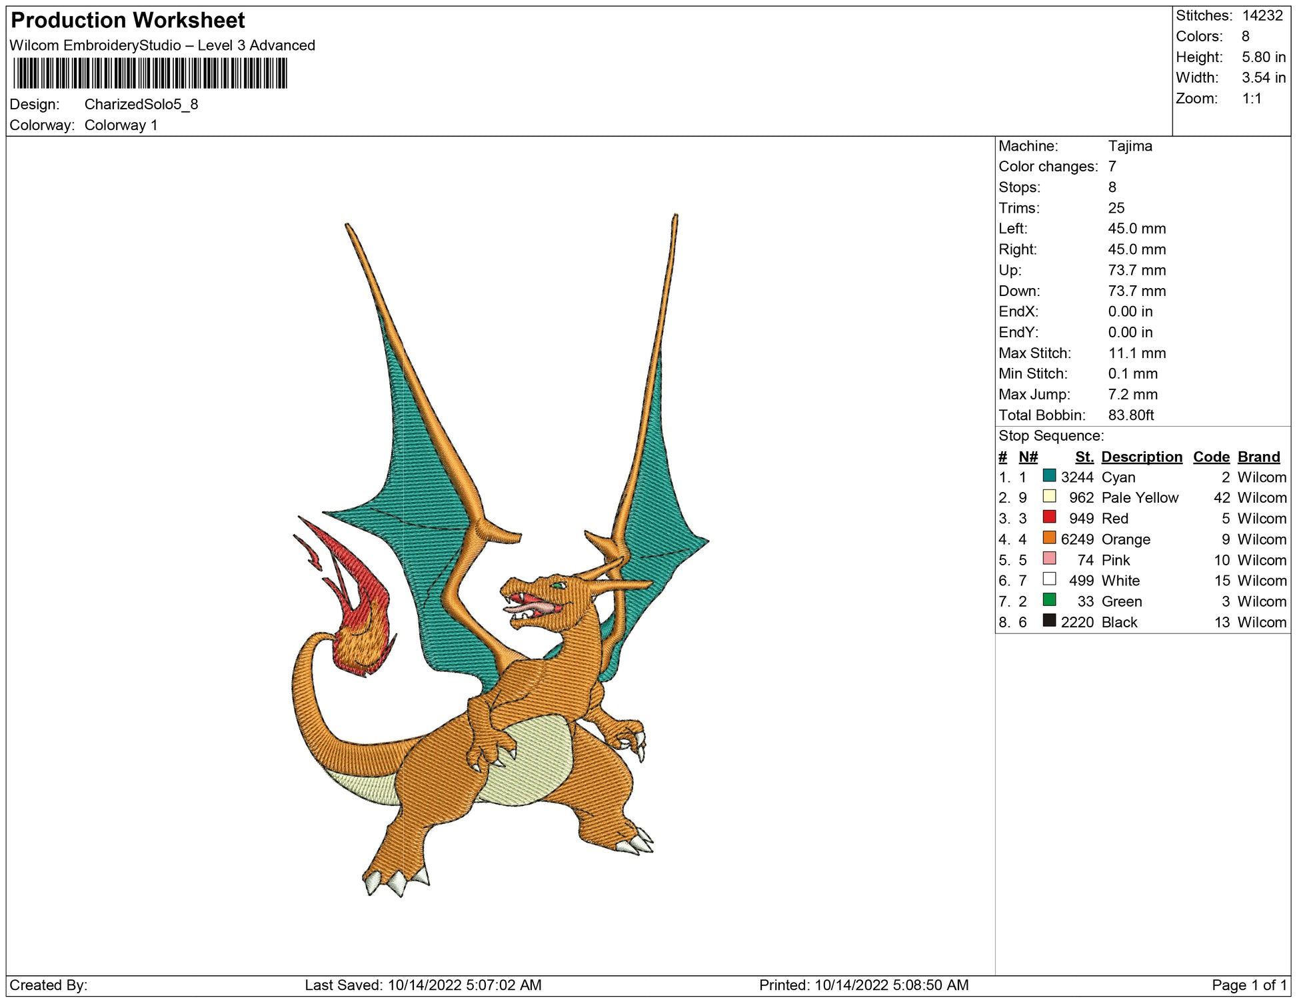Click the Black thread swatch

tap(1049, 621)
